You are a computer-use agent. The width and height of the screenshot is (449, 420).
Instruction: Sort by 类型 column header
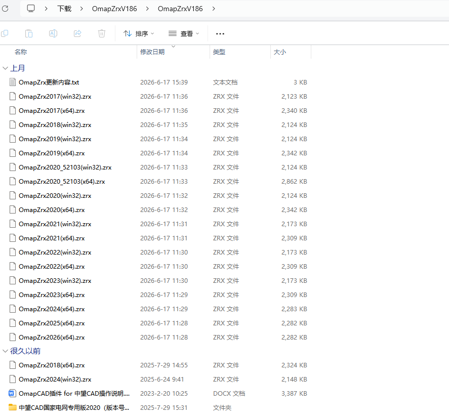(x=219, y=52)
